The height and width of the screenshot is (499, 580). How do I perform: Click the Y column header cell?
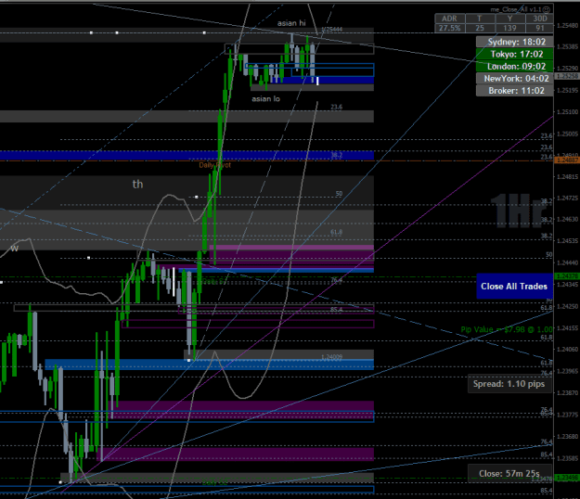click(509, 19)
